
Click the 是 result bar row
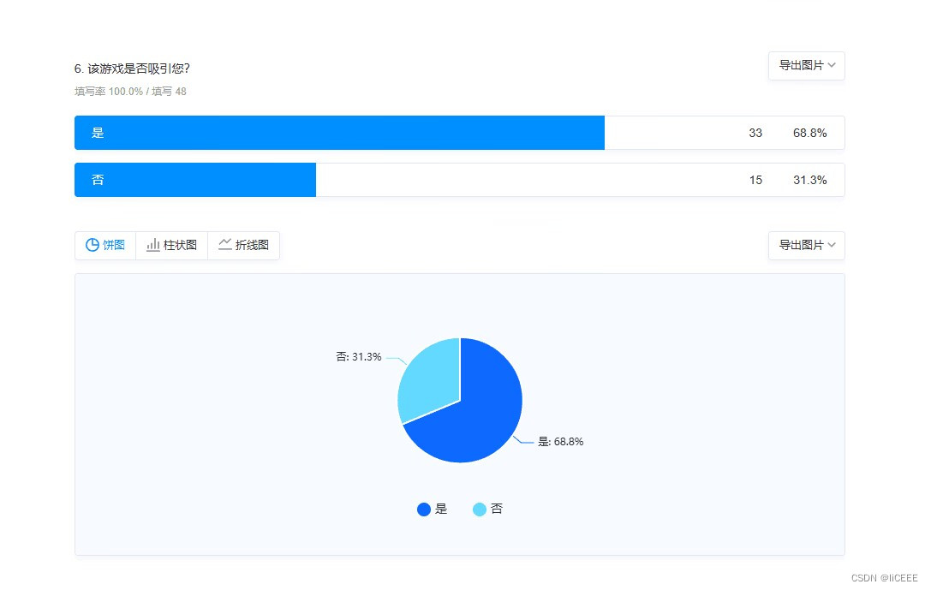point(460,133)
